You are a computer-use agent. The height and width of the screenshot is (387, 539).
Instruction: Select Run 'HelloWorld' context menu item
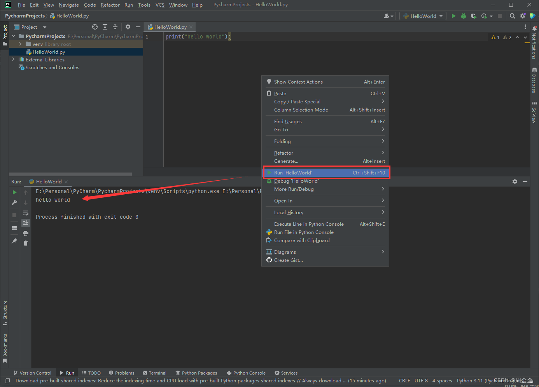pyautogui.click(x=325, y=173)
